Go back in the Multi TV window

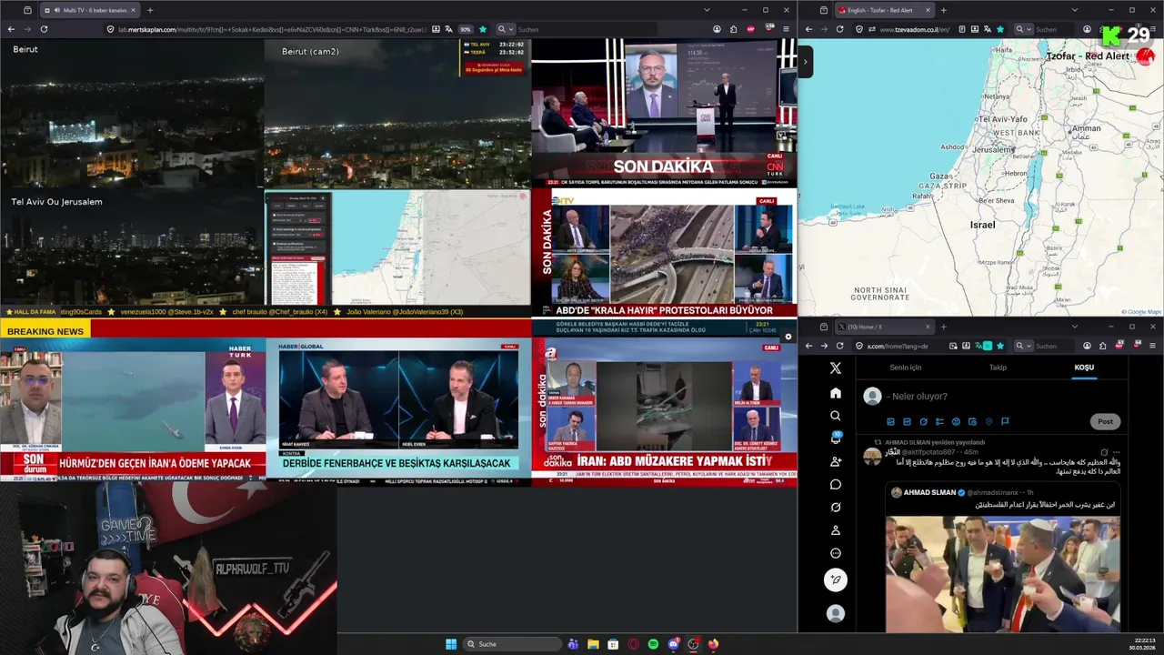11,29
